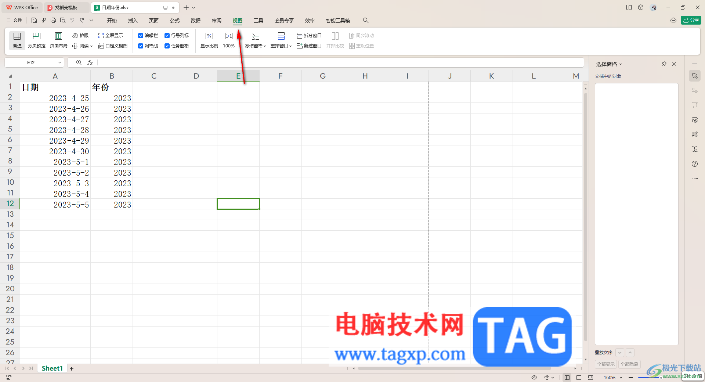Toggle the 行号列标 checkbox

point(167,36)
